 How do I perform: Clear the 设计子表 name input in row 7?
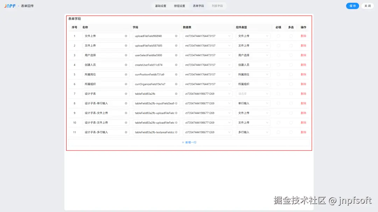[x=126, y=94]
